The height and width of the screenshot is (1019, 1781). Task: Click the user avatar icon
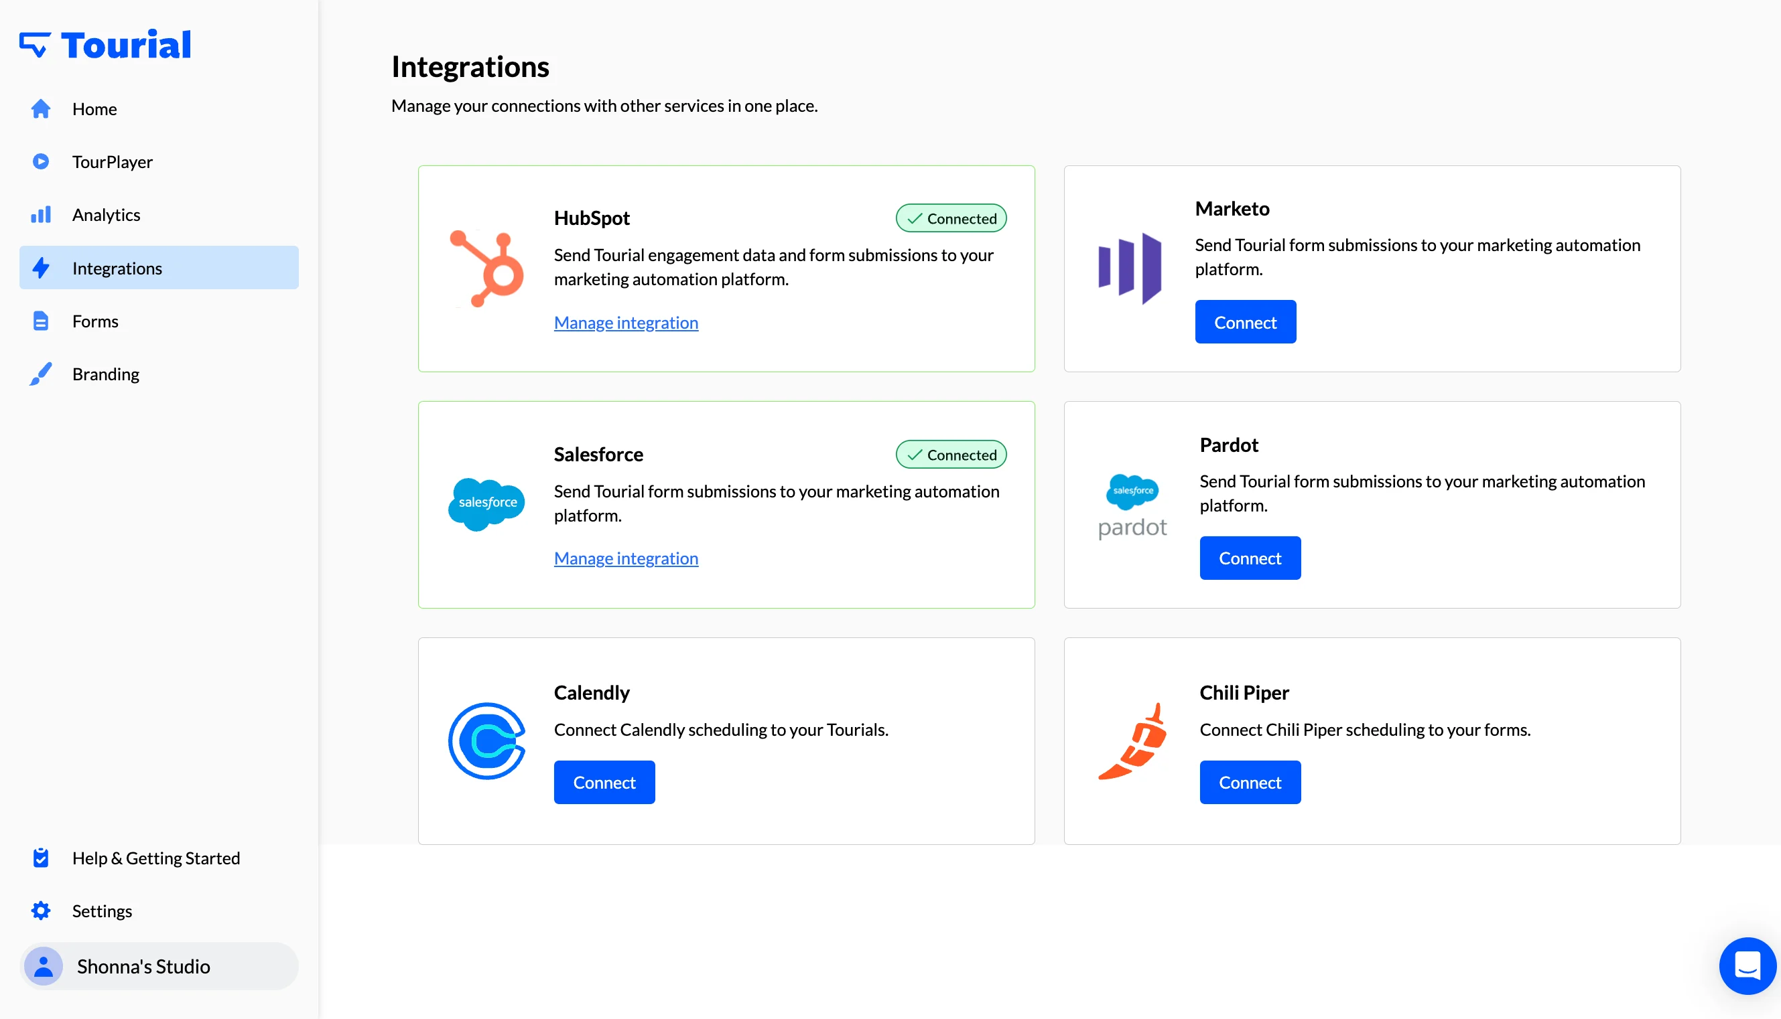(x=44, y=966)
